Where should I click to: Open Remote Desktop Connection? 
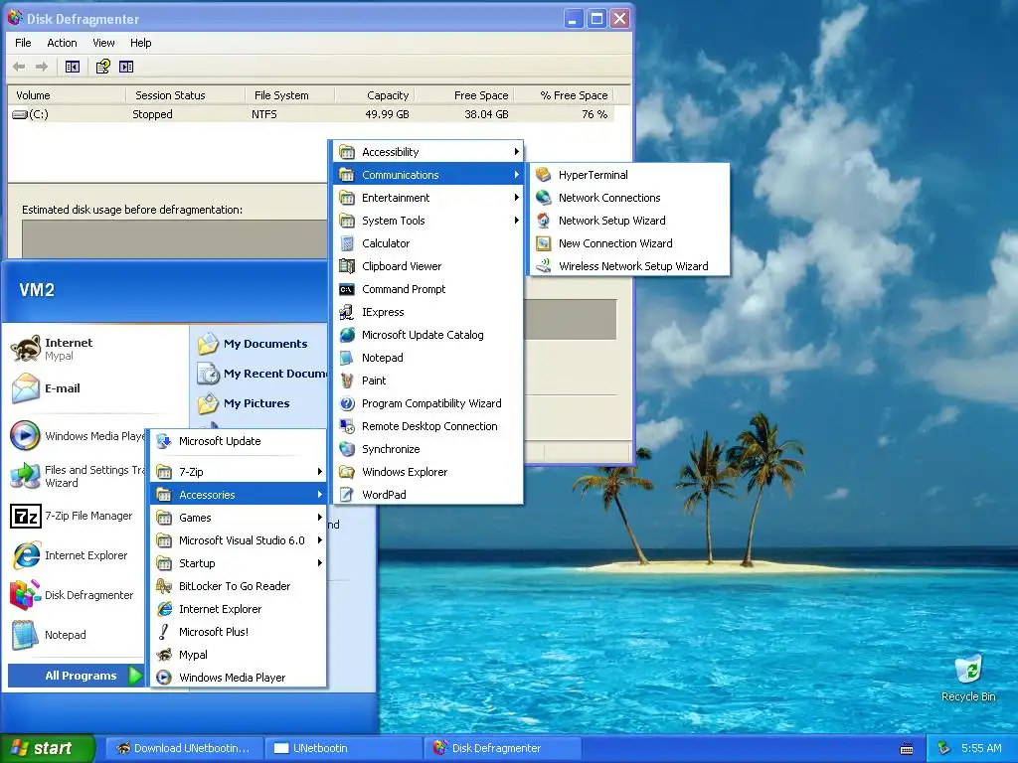[x=428, y=426]
